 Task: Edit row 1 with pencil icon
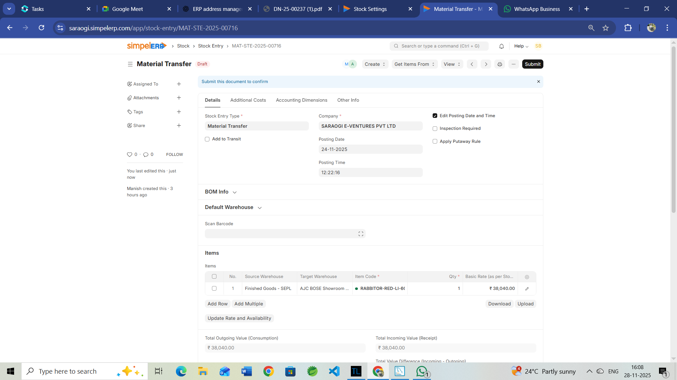tap(527, 289)
